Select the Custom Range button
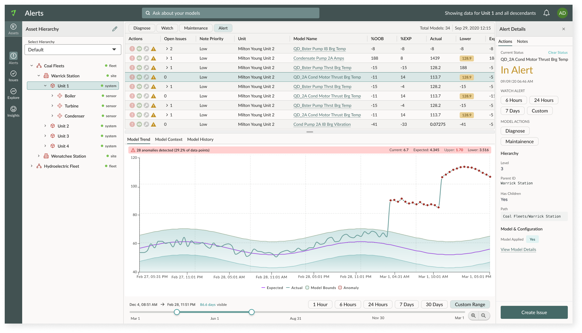The height and width of the screenshot is (333, 582). tap(470, 304)
